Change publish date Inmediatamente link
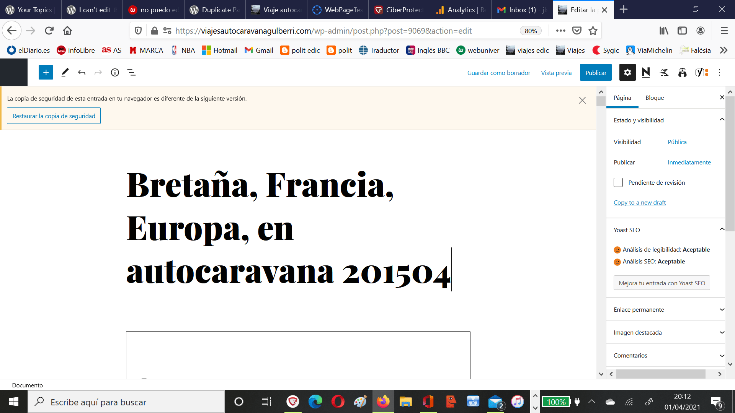Viewport: 735px width, 413px height. click(689, 162)
